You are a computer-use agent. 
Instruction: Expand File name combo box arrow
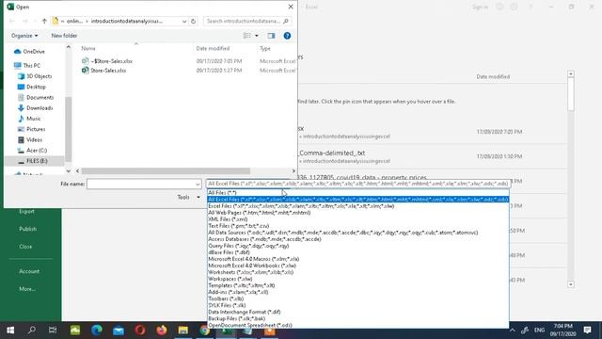click(198, 185)
